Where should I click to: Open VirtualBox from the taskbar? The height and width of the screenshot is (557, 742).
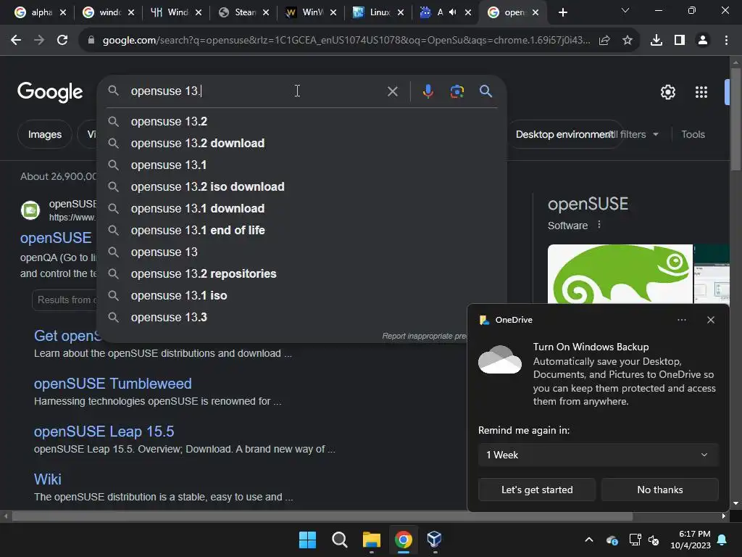[435, 540]
